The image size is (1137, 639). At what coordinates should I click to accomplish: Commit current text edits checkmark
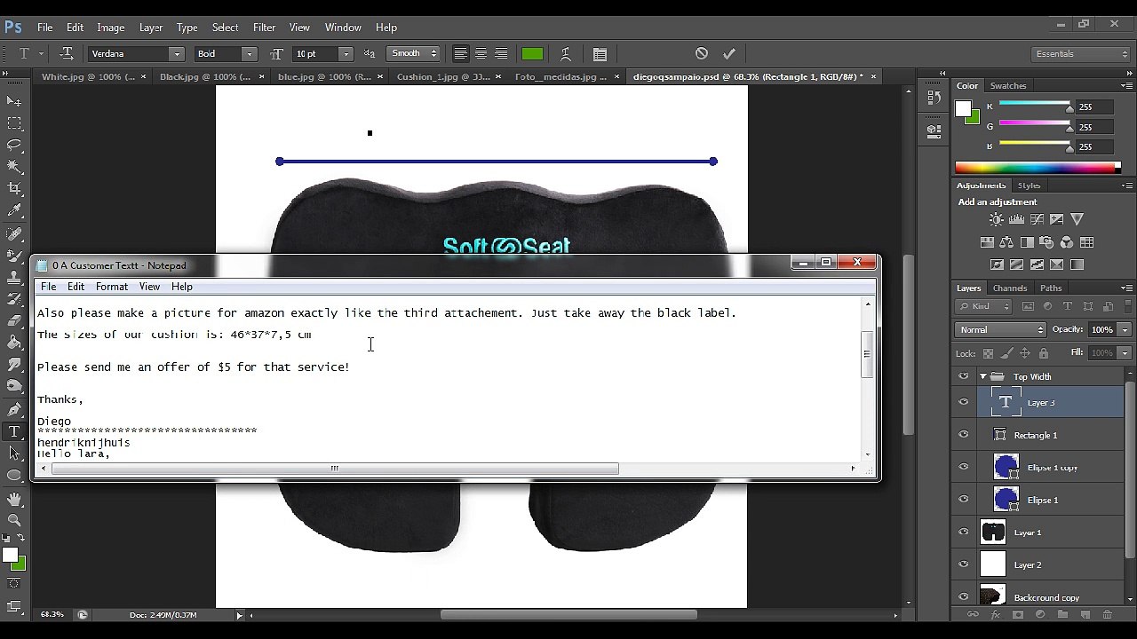729,53
